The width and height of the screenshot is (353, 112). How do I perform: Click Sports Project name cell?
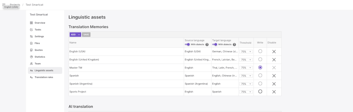pos(126,92)
